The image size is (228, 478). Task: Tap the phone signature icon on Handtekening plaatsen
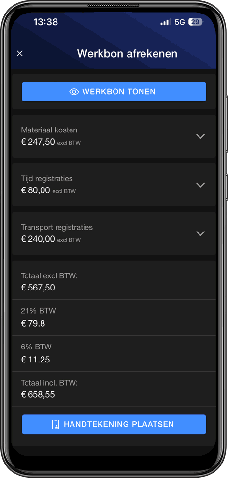(x=56, y=424)
